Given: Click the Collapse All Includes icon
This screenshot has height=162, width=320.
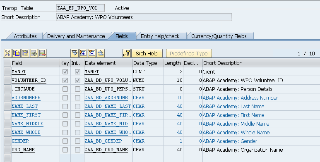Looking at the screenshot, I should 101,53.
